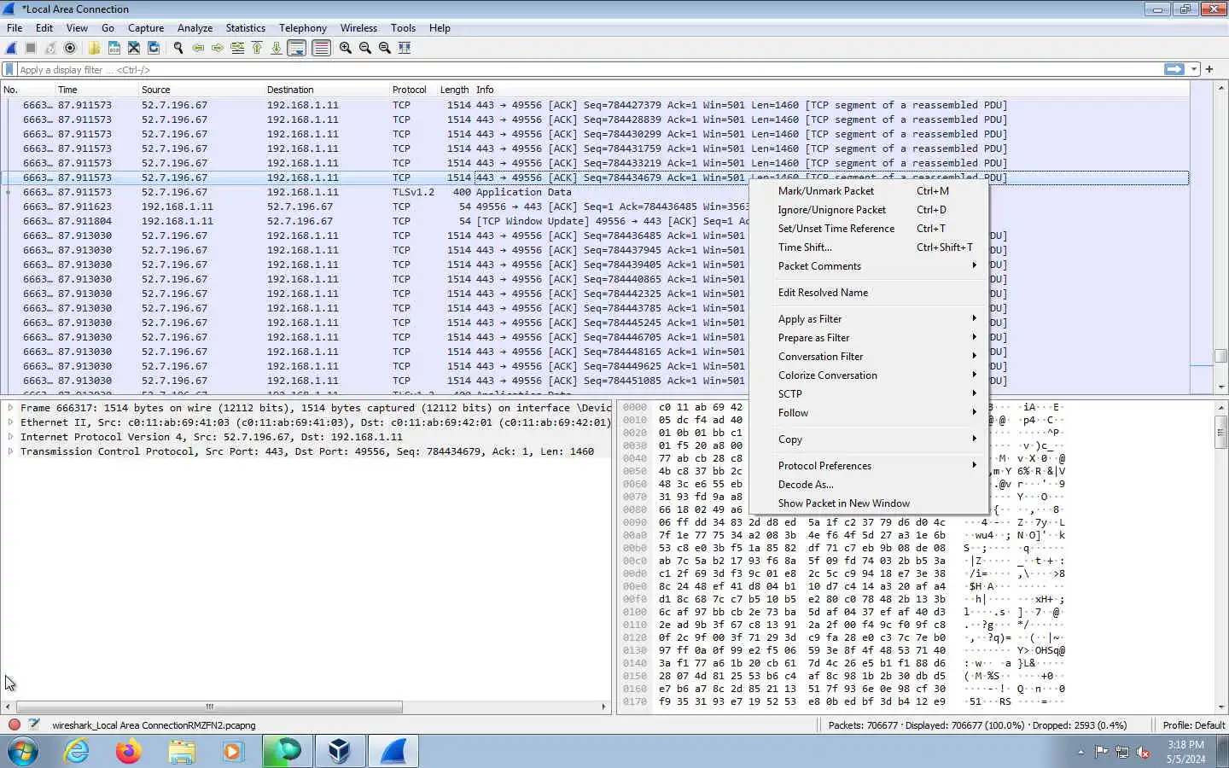
Task: Open Firefox from the taskbar
Action: 128,752
